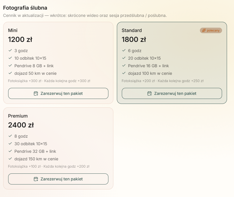The width and height of the screenshot is (234, 197).
Task: Click checkmark beside dojazd 50 km w cenie
Action: [x=10, y=73]
